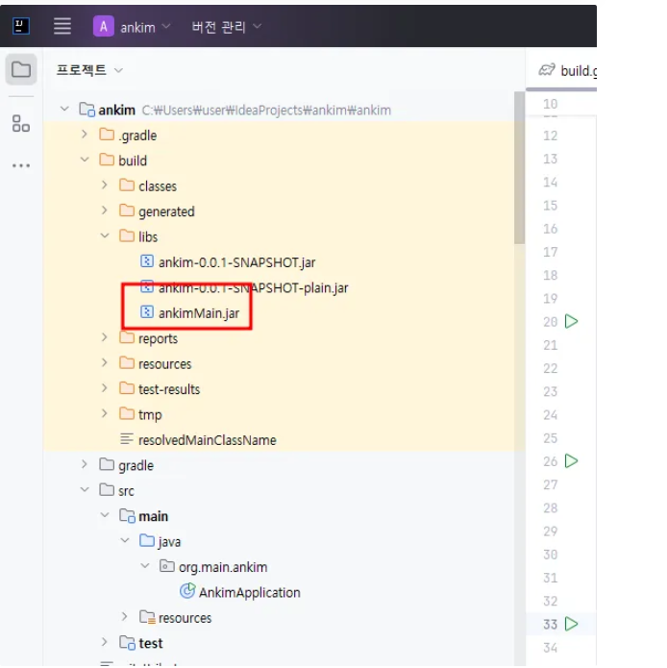Collapse the java folder
The image size is (667, 668).
tap(125, 540)
